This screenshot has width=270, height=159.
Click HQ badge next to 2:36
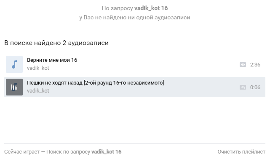tap(243, 65)
